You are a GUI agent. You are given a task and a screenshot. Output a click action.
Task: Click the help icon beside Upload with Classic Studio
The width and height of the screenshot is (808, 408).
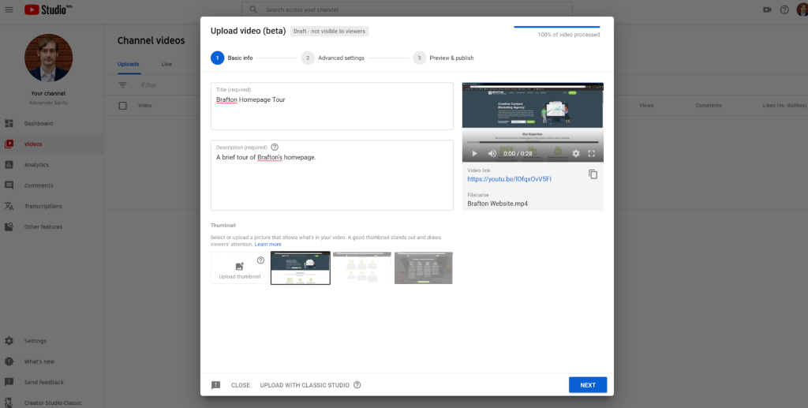pos(357,385)
